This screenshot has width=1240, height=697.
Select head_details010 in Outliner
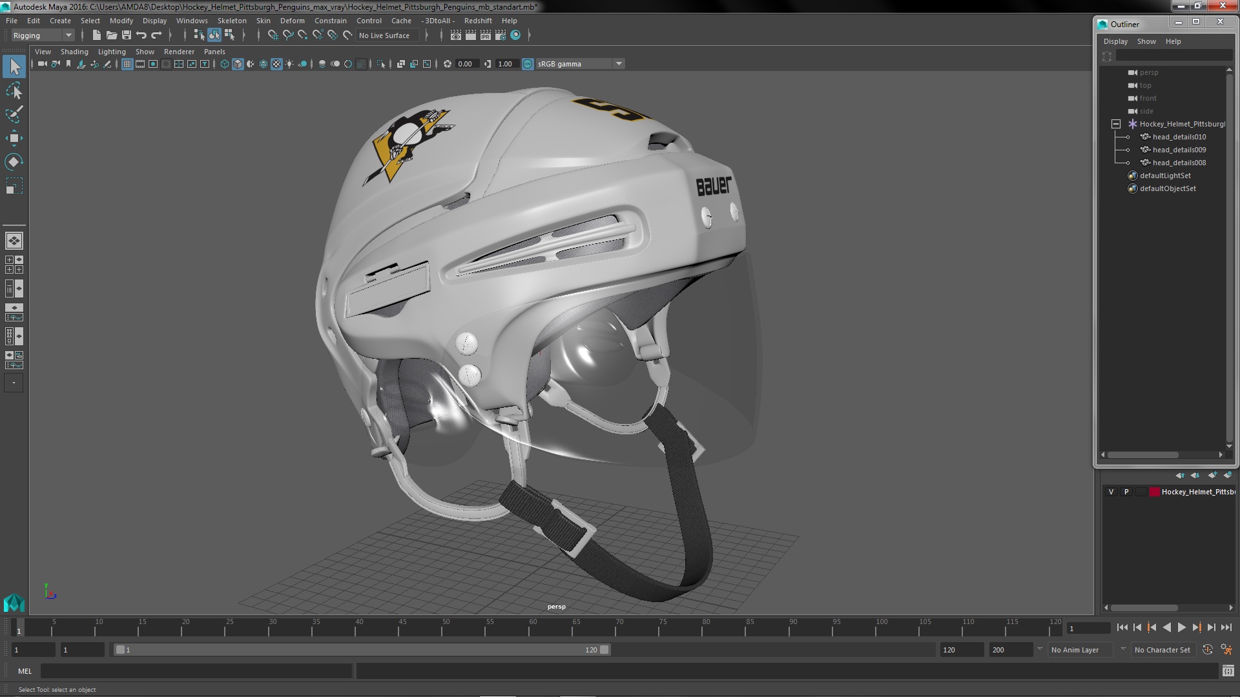coord(1179,137)
